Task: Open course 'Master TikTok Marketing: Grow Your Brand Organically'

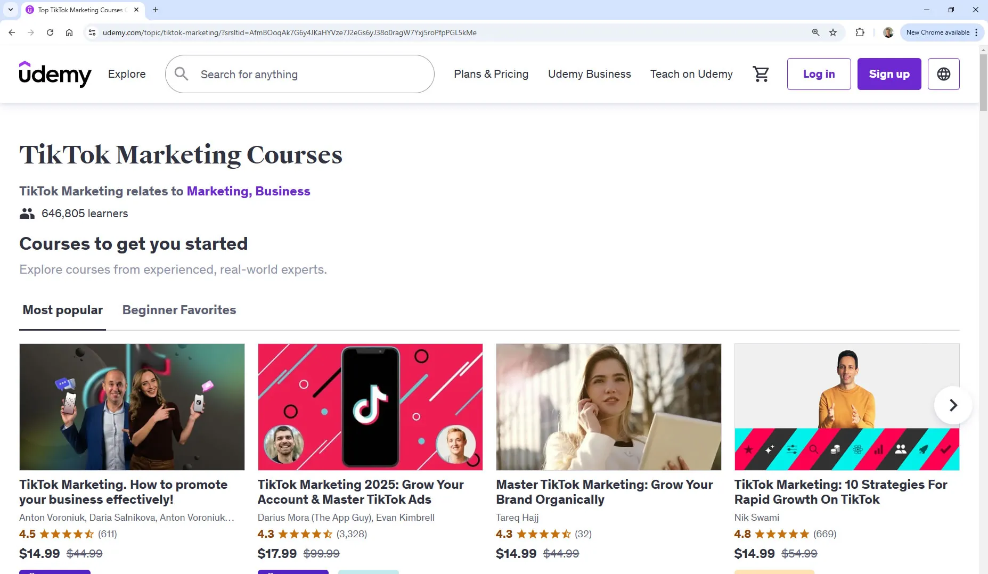Action: (x=604, y=492)
